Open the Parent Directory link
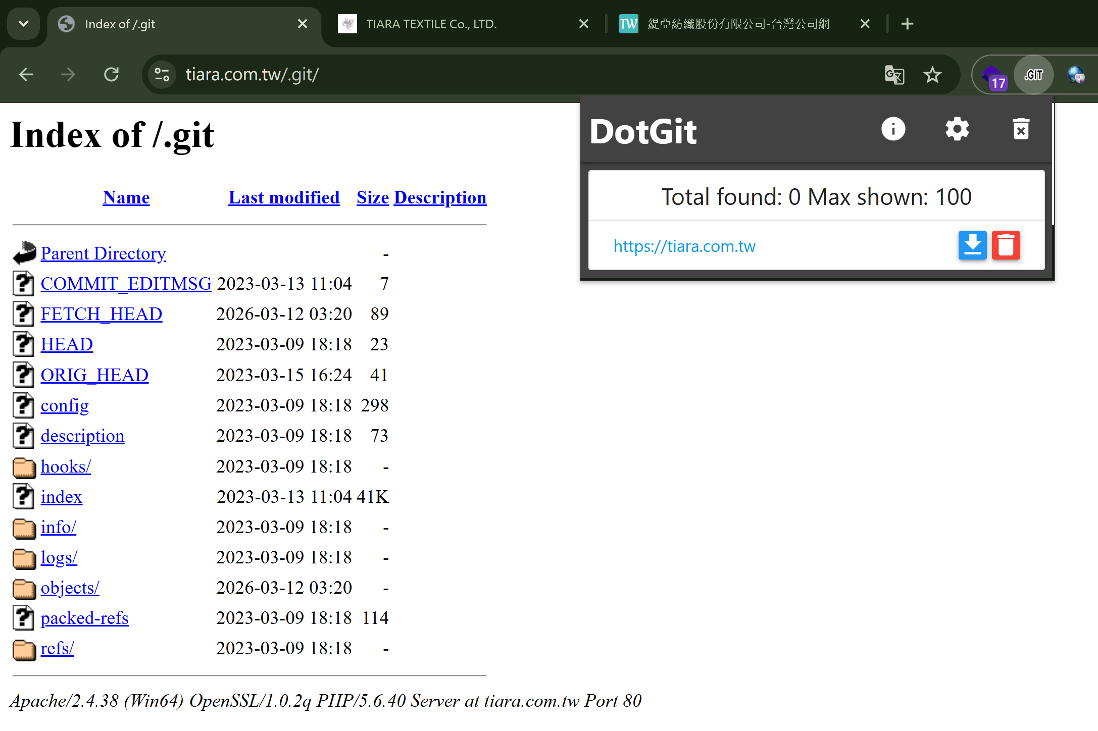Screen dimensions: 1098x731 click(104, 253)
